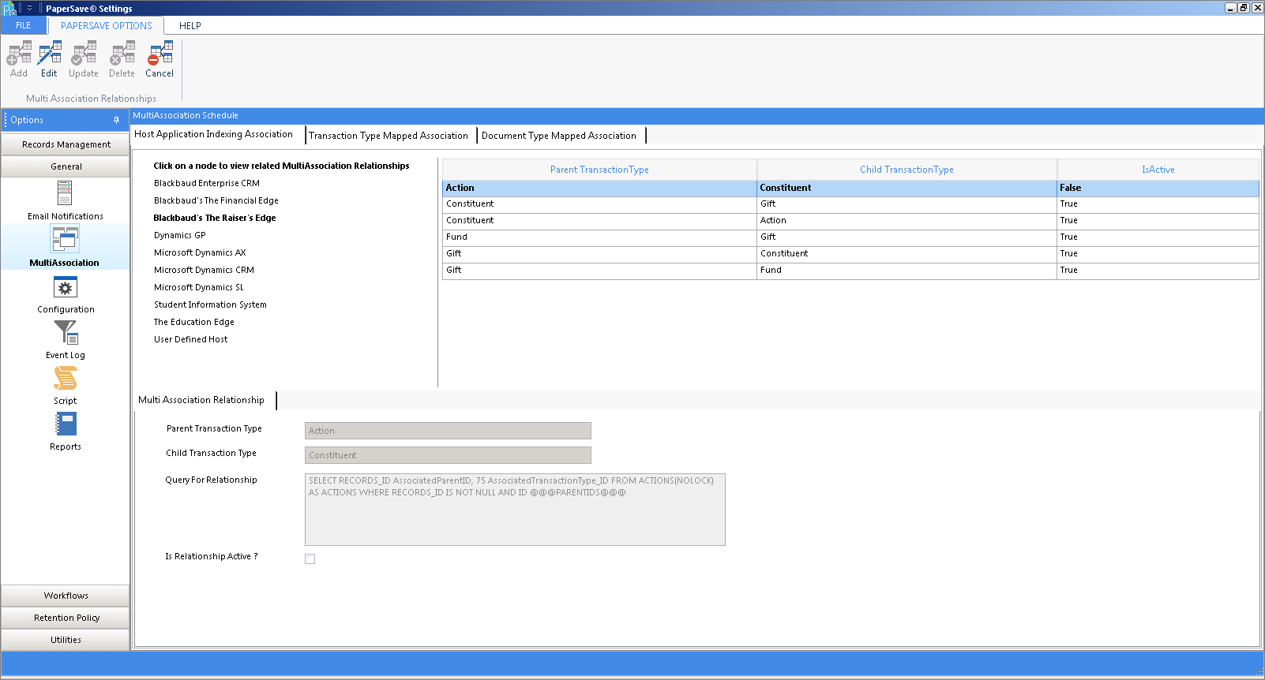Viewport: 1265px width, 680px height.
Task: Click the Query For Relationship text box
Action: point(515,510)
